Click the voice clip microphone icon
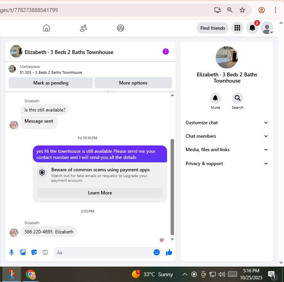 tap(12, 252)
